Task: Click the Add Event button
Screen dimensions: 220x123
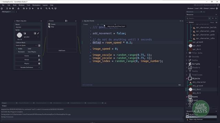Action: 62,51
